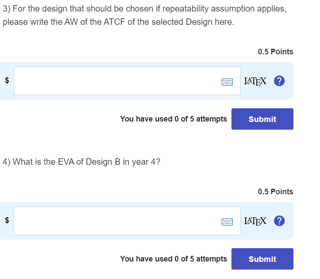The image size is (320, 279).
Task: Click dollar sign before question 3 field
Action: [x=6, y=81]
